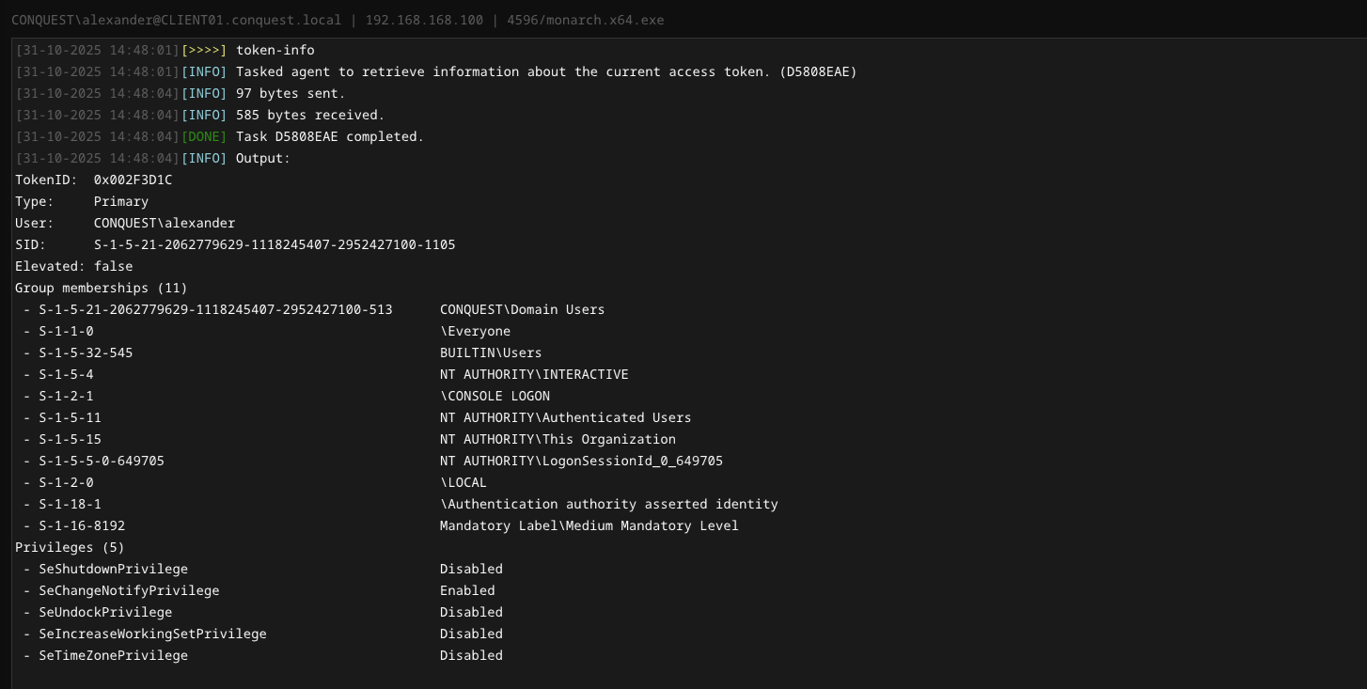Click the Group memberships (11) heading

tap(102, 288)
